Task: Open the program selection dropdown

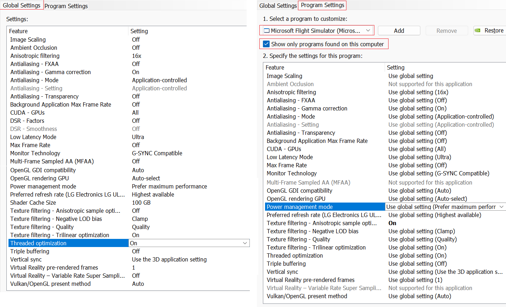Action: pos(368,31)
